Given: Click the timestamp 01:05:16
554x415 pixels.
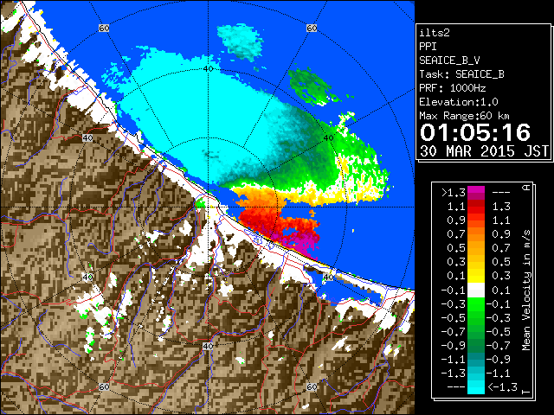Looking at the screenshot, I should click(475, 132).
